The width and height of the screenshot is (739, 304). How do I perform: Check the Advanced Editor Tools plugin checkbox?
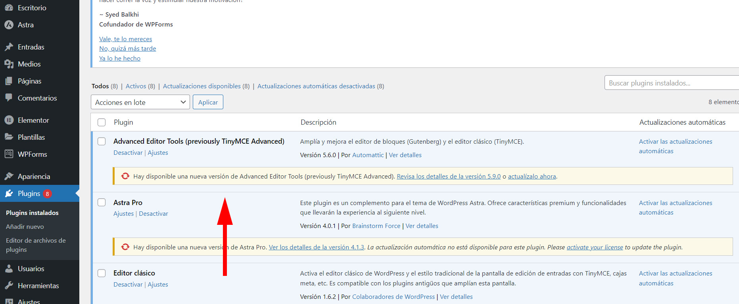pos(102,141)
